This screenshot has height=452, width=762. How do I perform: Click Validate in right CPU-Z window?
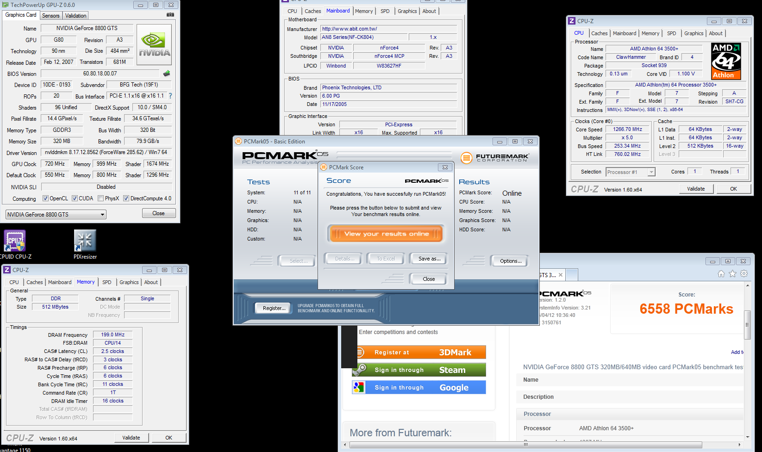point(696,189)
